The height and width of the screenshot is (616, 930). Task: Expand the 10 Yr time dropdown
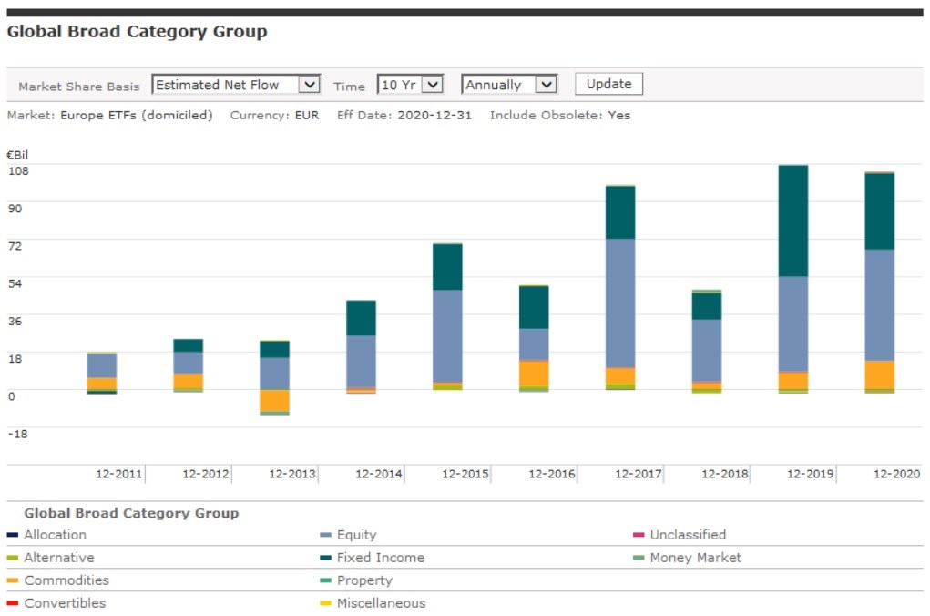pyautogui.click(x=409, y=85)
